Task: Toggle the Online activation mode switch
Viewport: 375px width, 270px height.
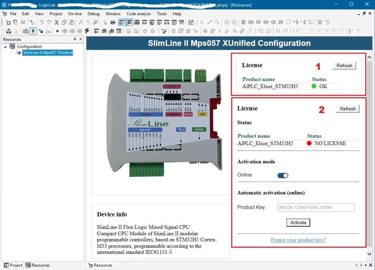Action: (x=283, y=175)
